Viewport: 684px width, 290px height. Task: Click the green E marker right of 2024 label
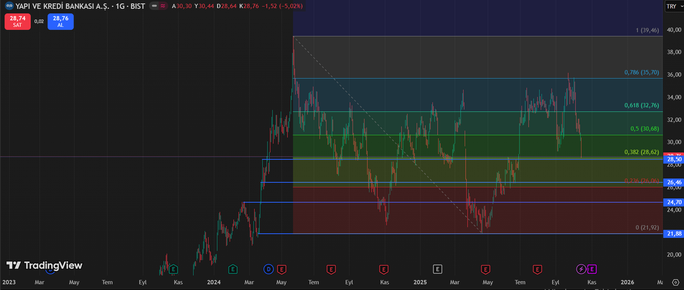233,268
